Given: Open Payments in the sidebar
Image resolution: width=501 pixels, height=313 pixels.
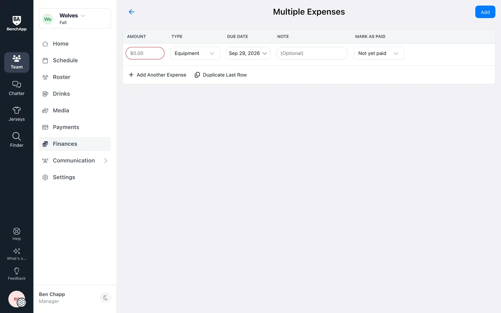Looking at the screenshot, I should coord(75,127).
